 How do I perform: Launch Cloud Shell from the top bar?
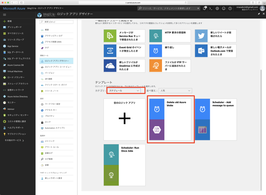click(211, 8)
